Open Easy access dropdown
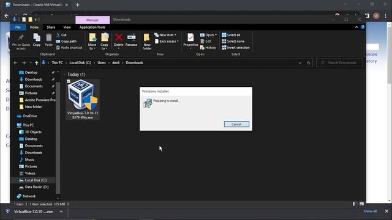This screenshot has width=392, height=220. tap(167, 41)
